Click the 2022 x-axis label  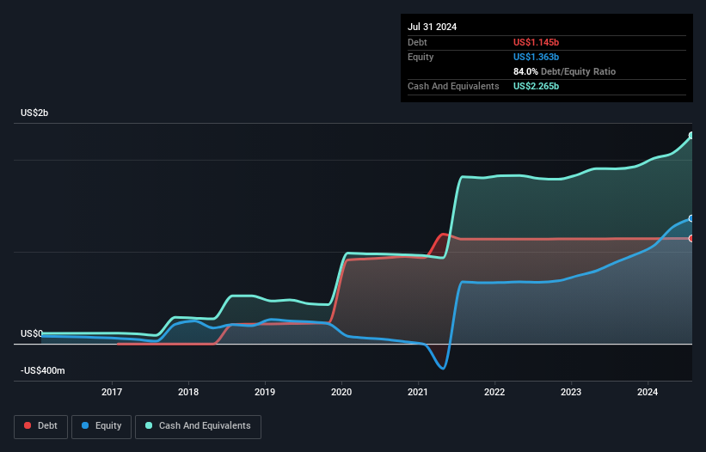(x=494, y=392)
